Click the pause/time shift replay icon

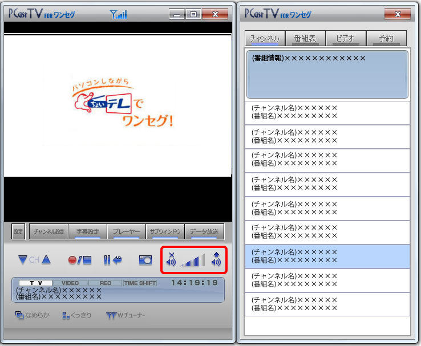coord(112,260)
